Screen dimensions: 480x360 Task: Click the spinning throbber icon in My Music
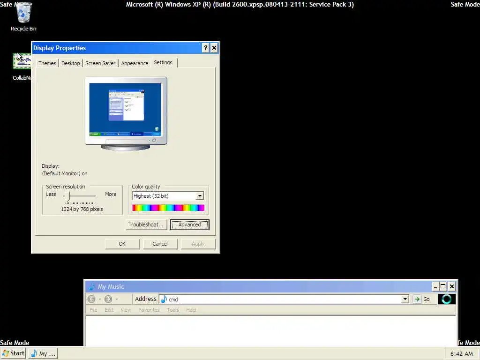[x=446, y=299]
